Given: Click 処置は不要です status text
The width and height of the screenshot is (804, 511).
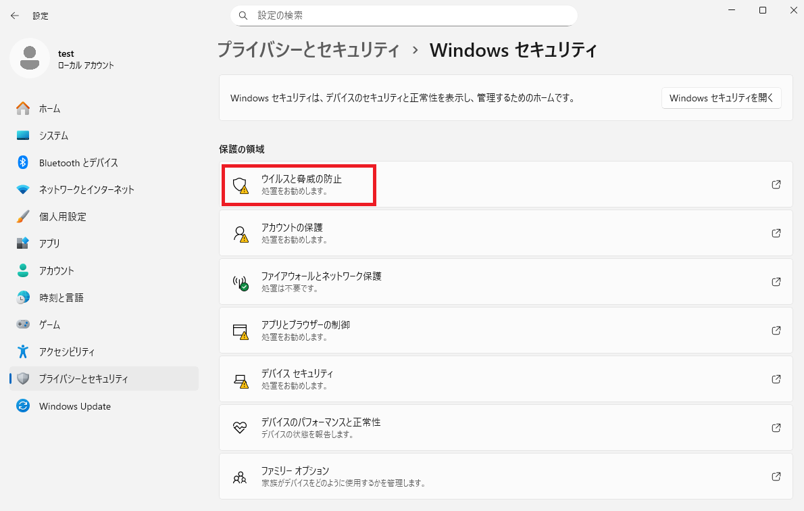Looking at the screenshot, I should point(290,289).
